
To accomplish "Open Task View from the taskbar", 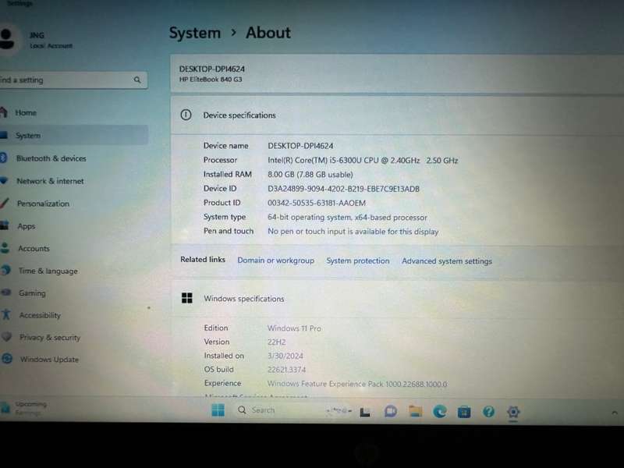I will (365, 413).
